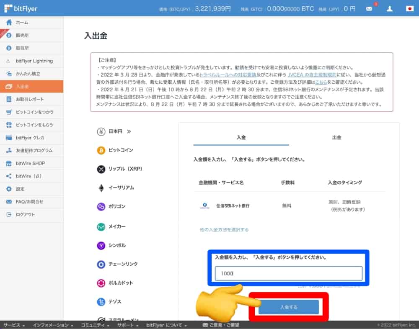Viewport: 419px width, 329px height.
Task: Click 他の入金方法を選択する link
Action: (224, 230)
